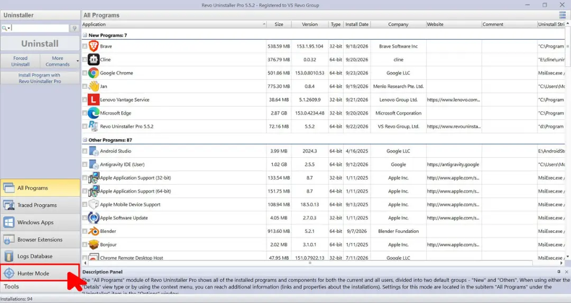The width and height of the screenshot is (571, 303).
Task: Open the Logs Database module
Action: click(40, 256)
